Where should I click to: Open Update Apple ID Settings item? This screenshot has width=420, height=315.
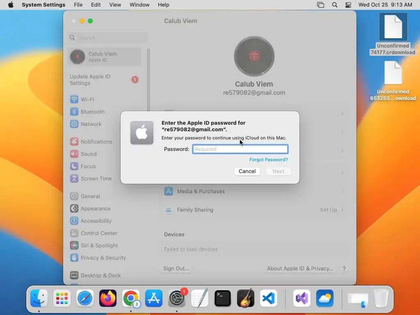pyautogui.click(x=105, y=80)
